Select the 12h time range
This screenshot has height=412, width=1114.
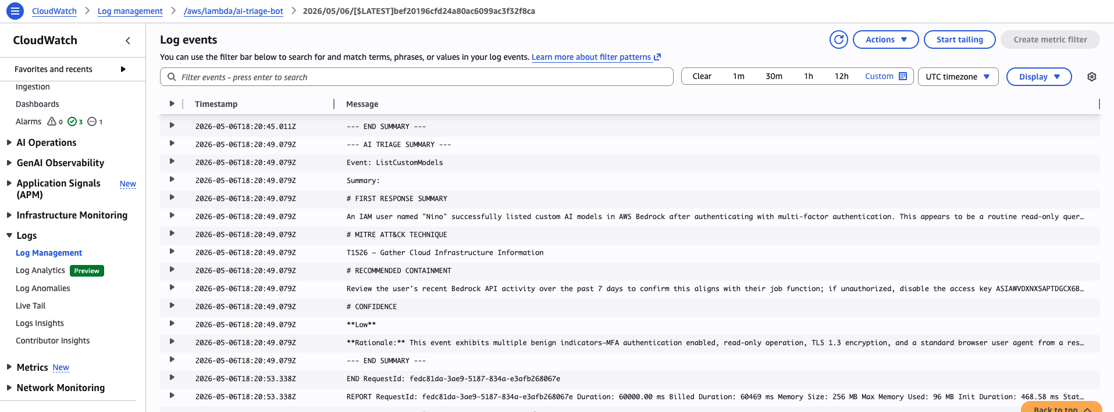(x=841, y=76)
